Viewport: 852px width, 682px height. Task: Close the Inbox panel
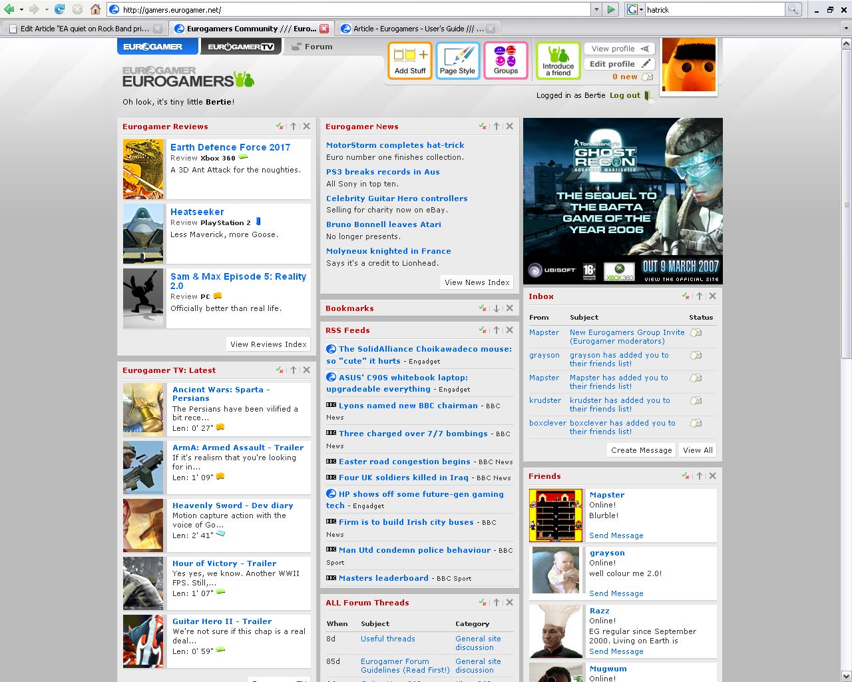712,296
